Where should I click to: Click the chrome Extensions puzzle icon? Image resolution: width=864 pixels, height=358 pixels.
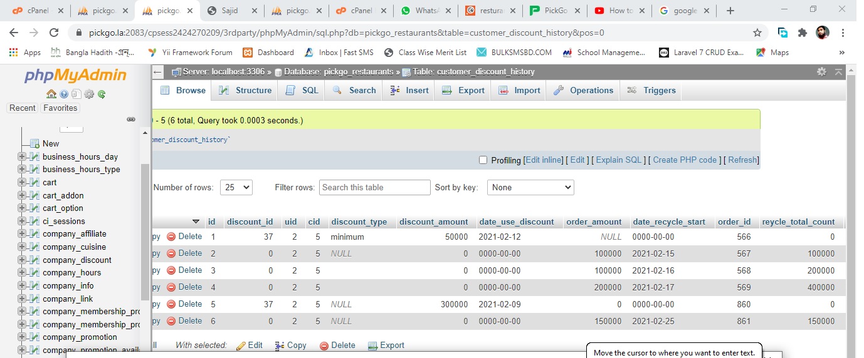[x=802, y=33]
